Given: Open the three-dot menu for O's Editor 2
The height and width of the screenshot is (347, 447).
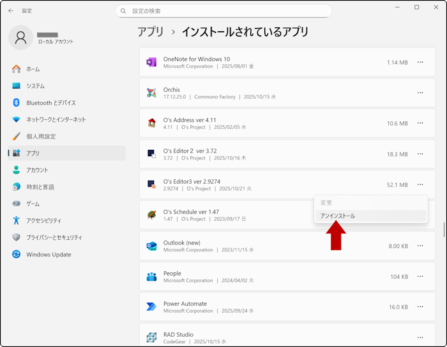Looking at the screenshot, I should 420,154.
